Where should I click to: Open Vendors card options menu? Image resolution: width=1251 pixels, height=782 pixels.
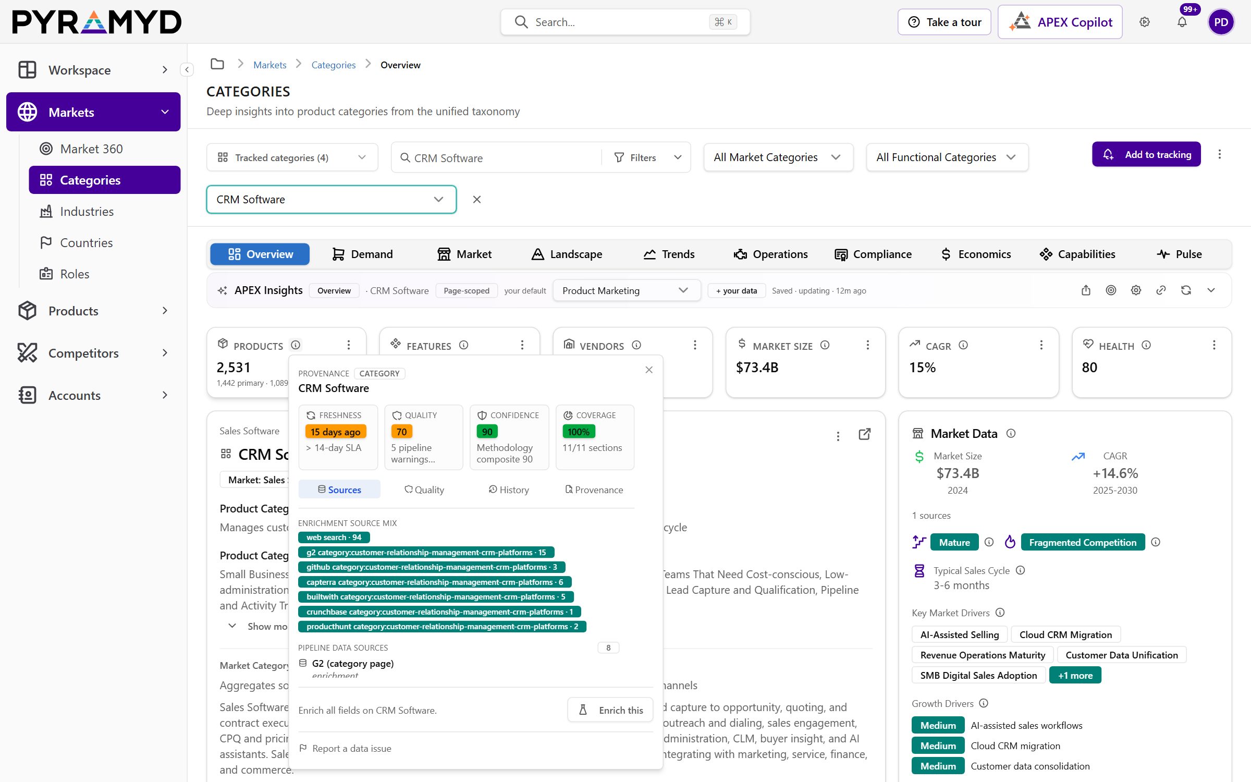pyautogui.click(x=695, y=345)
